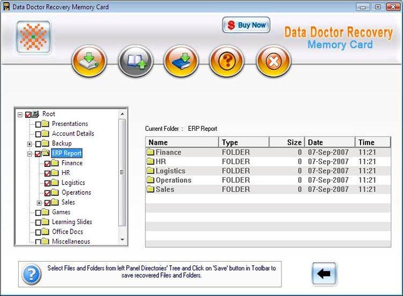
Task: Select the Operations label in tree
Action: click(76, 192)
